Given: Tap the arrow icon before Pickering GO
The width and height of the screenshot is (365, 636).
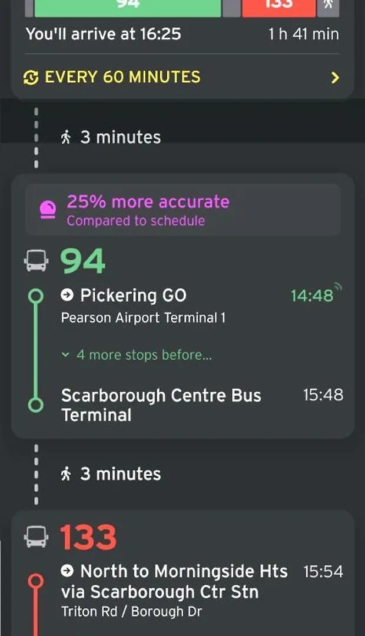Looking at the screenshot, I should tap(68, 295).
